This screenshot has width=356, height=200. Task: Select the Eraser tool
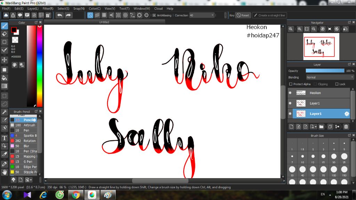[x=4, y=34]
